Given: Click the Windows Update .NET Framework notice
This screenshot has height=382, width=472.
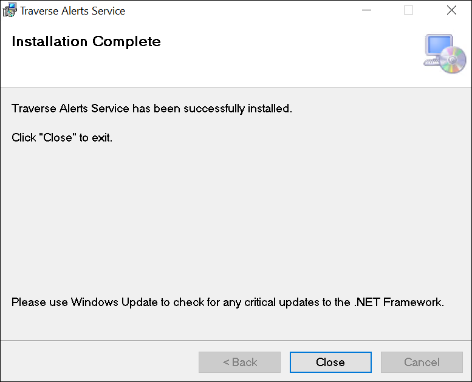Looking at the screenshot, I should coord(228,302).
